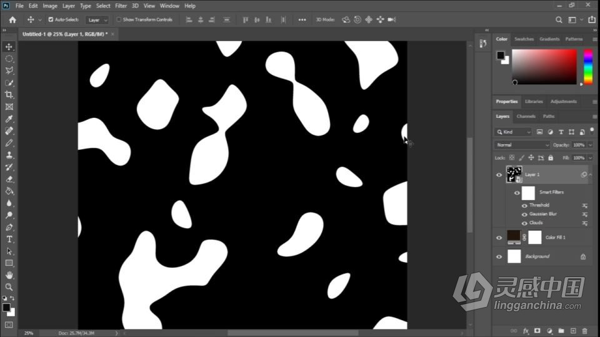Select the Path Selection tool
The width and height of the screenshot is (600, 337).
(9, 251)
